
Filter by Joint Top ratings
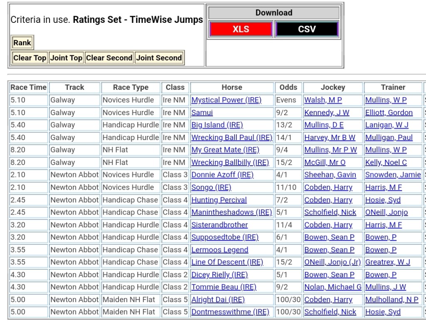pos(66,58)
